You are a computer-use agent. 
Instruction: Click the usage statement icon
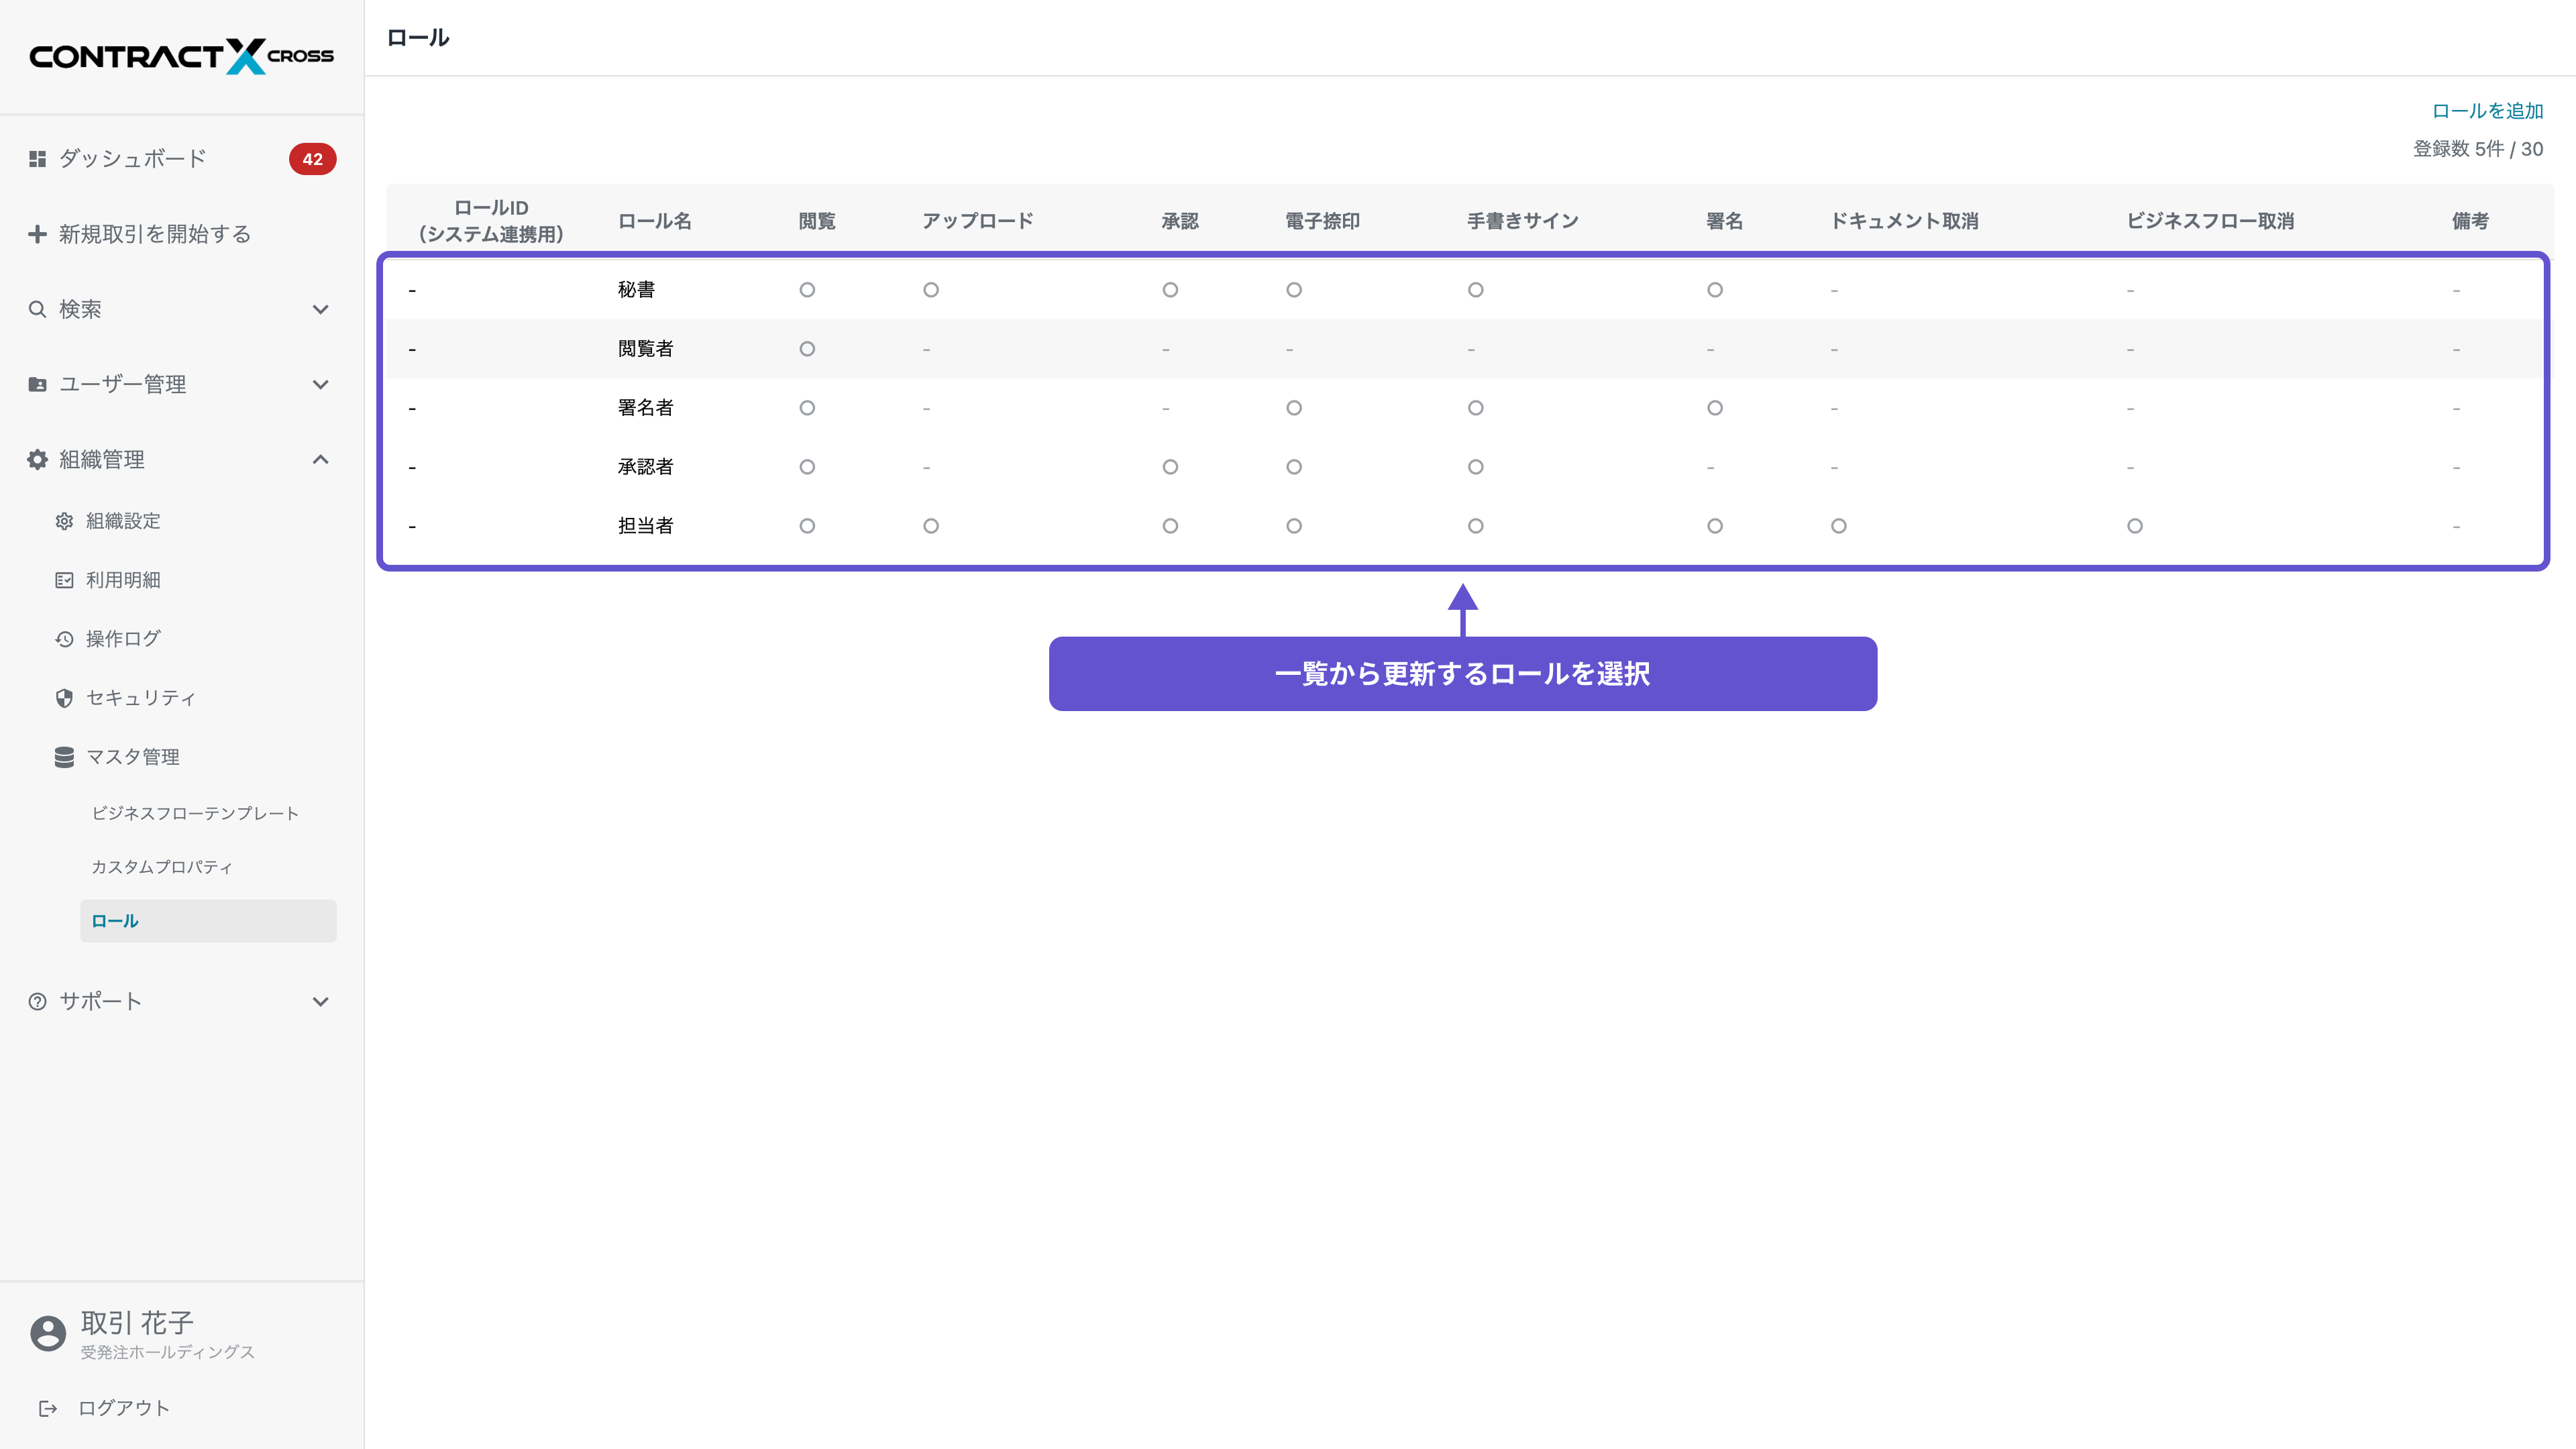tap(64, 580)
